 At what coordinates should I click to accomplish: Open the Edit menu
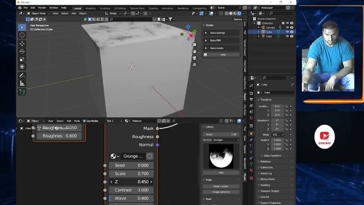click(x=33, y=8)
